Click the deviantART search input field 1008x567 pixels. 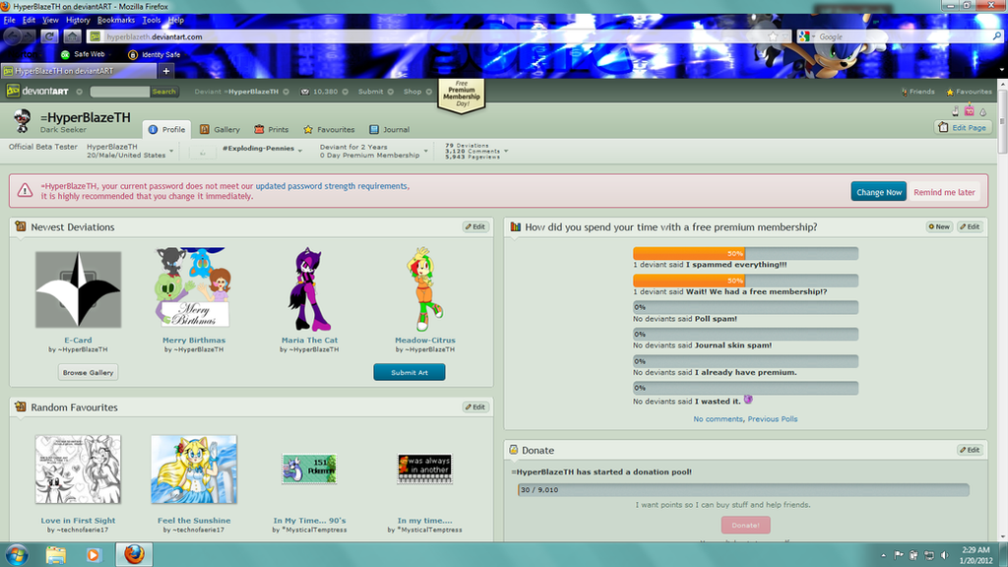click(119, 92)
